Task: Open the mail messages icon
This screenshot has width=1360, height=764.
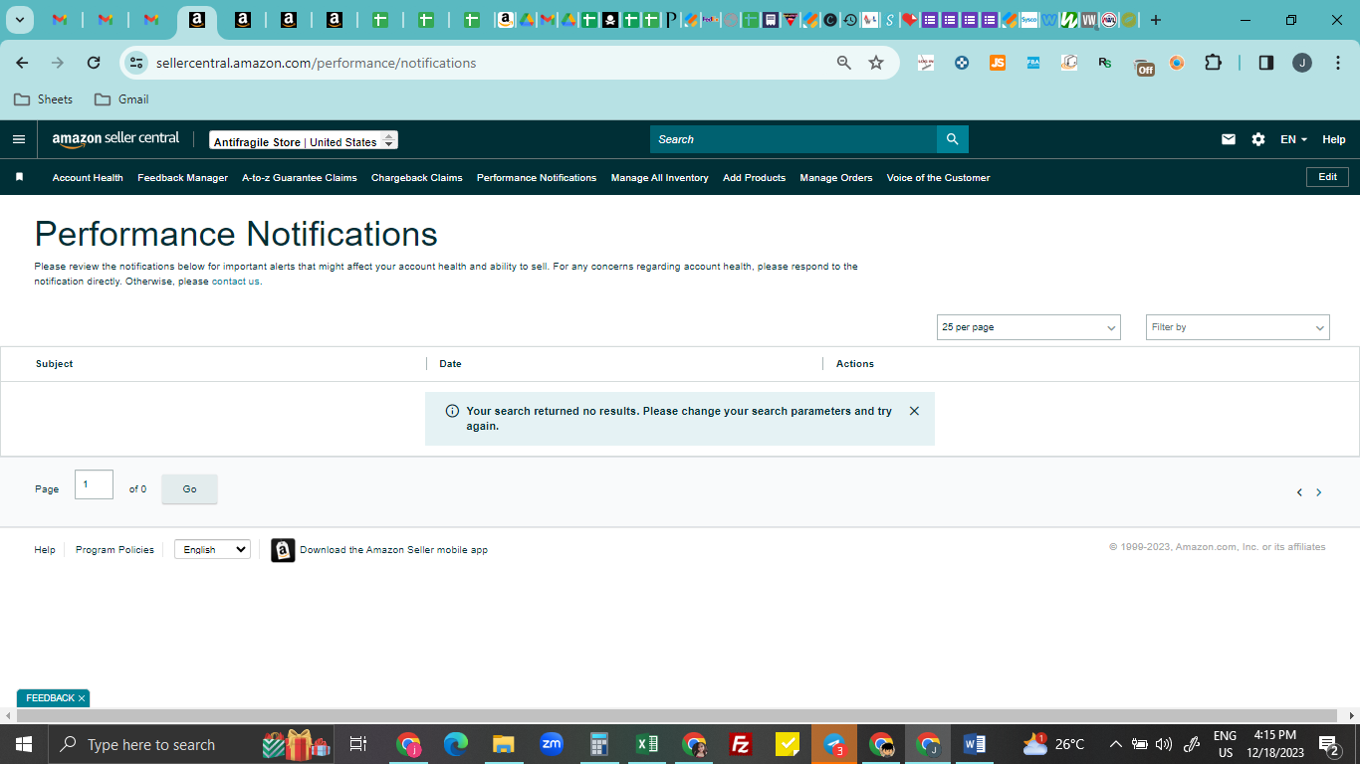Action: click(x=1229, y=139)
